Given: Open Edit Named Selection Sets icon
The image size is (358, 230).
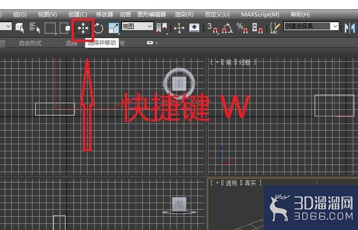Looking at the screenshot, I should [275, 28].
